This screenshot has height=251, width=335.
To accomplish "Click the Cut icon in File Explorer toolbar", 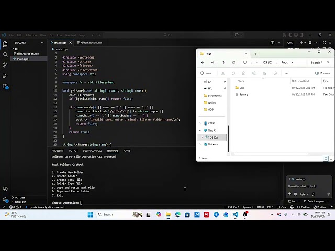I will (223, 73).
